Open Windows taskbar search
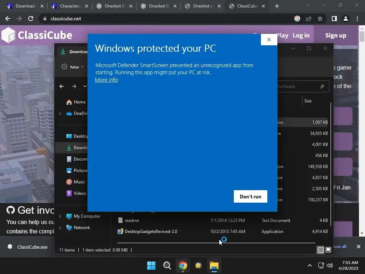This screenshot has width=365, height=274. [167, 265]
